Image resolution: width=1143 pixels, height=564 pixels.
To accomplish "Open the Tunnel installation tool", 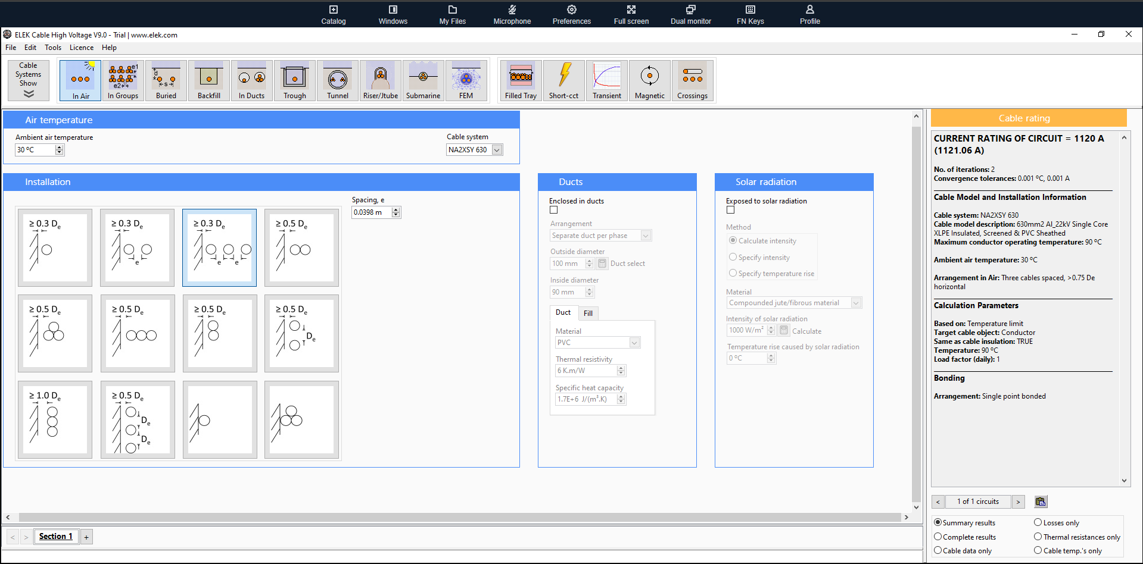I will [338, 80].
